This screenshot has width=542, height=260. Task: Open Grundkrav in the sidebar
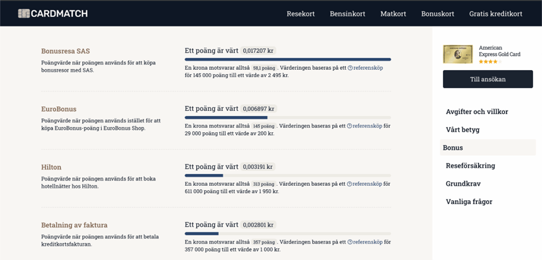click(x=463, y=183)
